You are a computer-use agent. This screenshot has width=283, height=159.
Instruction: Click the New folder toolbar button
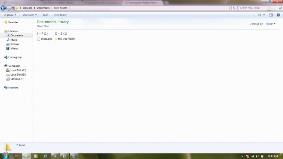point(60,15)
